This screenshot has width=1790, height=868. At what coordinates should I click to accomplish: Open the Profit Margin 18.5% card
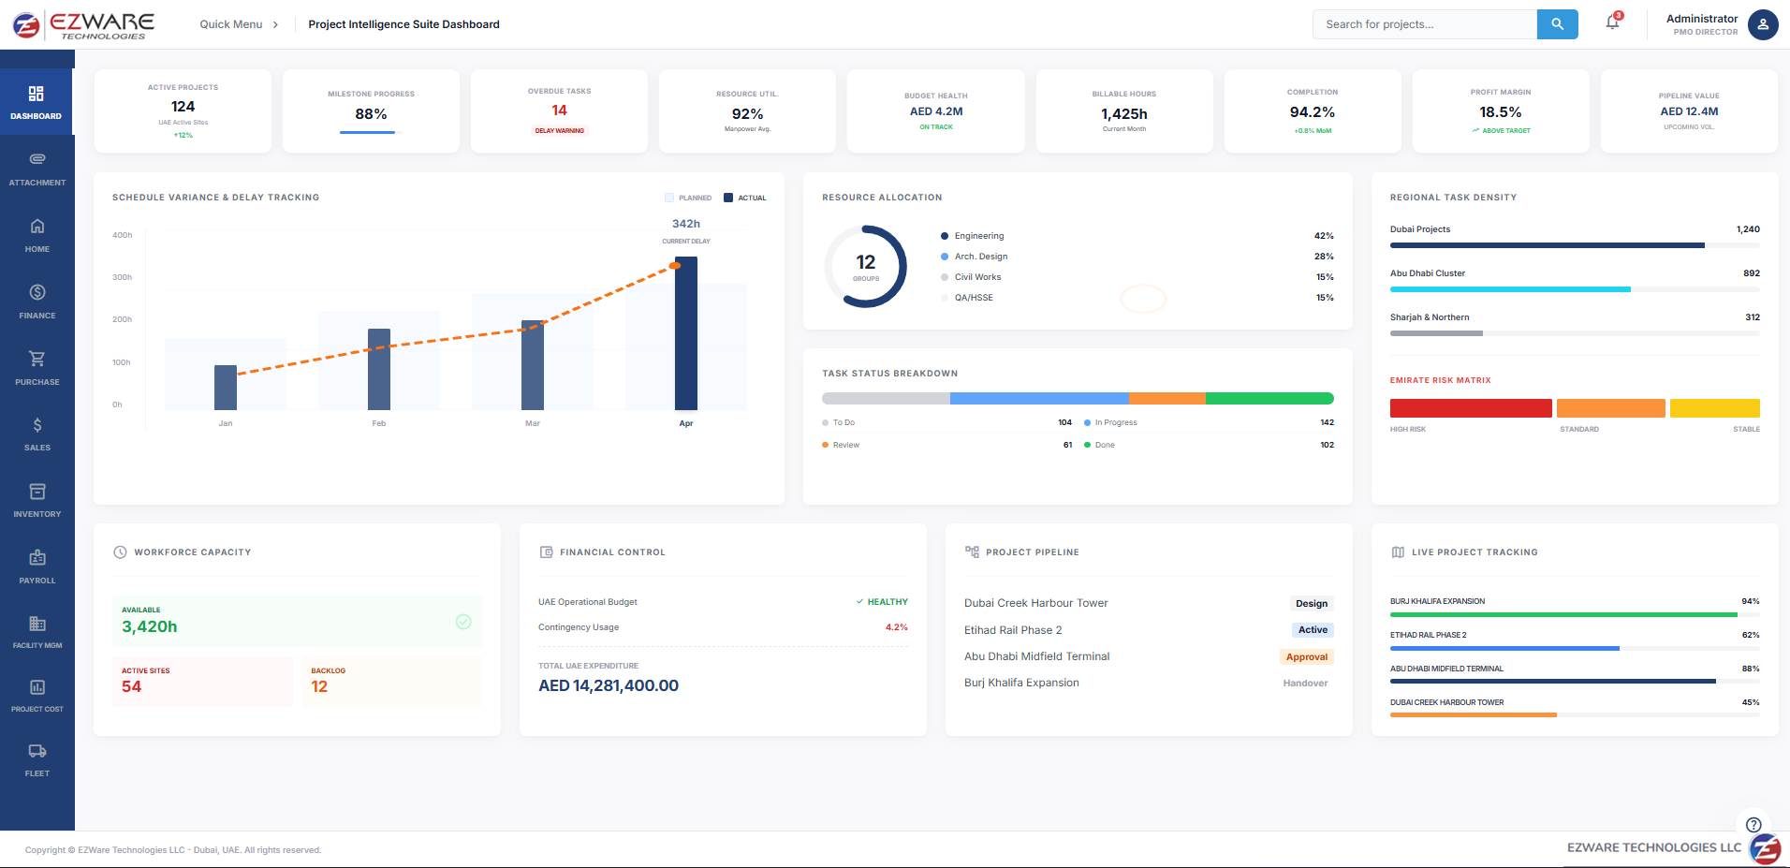(x=1501, y=110)
